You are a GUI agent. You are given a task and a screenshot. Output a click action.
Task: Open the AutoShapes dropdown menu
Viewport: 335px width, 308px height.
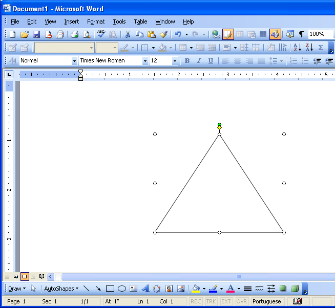tap(61, 289)
